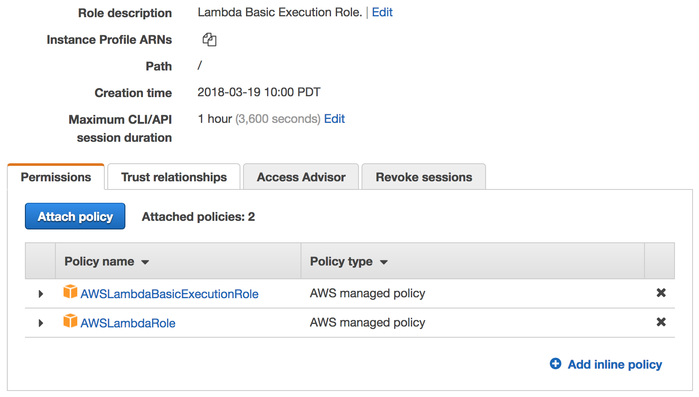Click Add inline policy

615,364
